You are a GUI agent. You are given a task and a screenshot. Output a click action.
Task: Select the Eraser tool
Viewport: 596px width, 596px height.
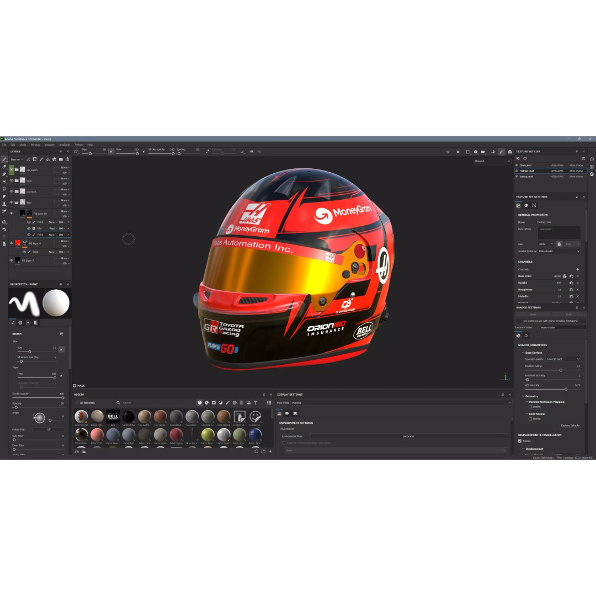coord(3,167)
